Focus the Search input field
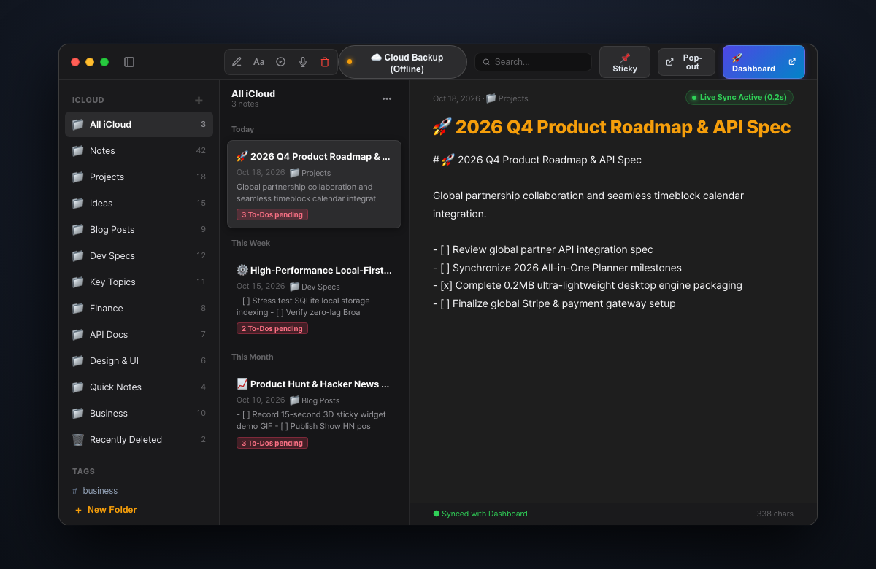Screen dimensions: 876x569 [x=533, y=62]
